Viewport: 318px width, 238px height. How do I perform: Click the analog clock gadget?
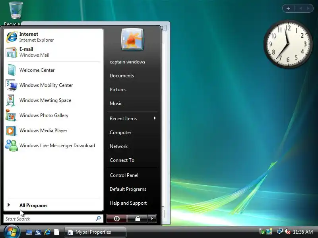coord(288,44)
